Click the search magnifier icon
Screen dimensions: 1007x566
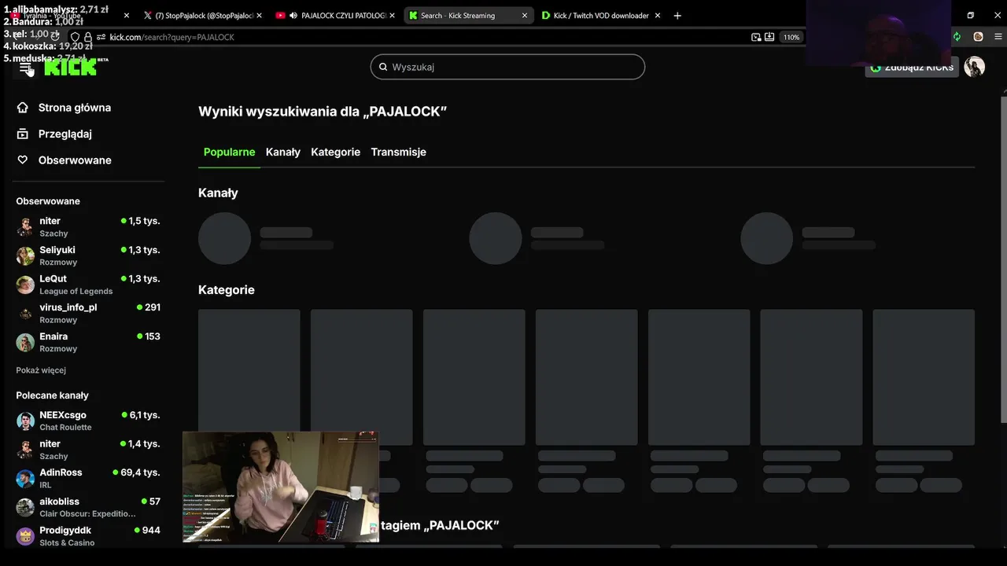pyautogui.click(x=383, y=67)
